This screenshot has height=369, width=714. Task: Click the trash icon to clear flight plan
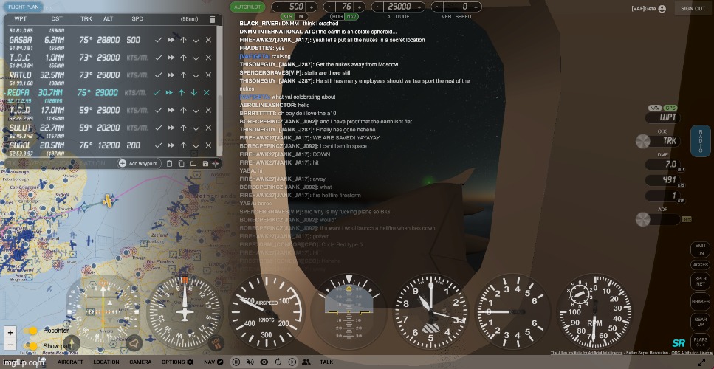click(x=212, y=19)
